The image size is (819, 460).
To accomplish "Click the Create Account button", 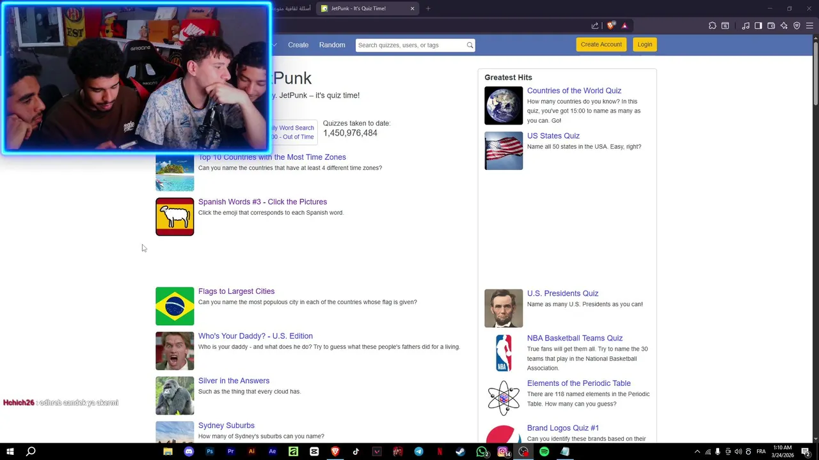I will (601, 44).
